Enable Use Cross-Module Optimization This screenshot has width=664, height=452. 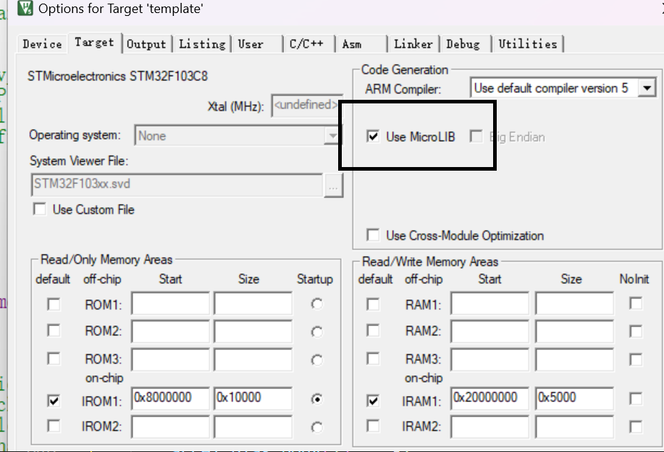373,235
